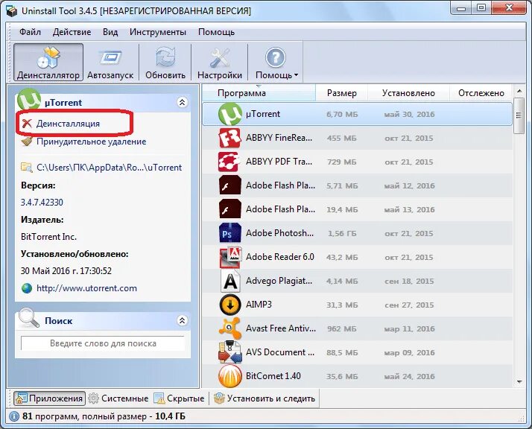Open Настройки from the toolbar
This screenshot has width=532, height=429.
220,62
